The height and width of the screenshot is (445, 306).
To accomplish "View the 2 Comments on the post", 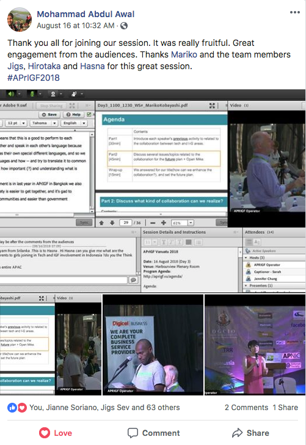I will pyautogui.click(x=246, y=408).
